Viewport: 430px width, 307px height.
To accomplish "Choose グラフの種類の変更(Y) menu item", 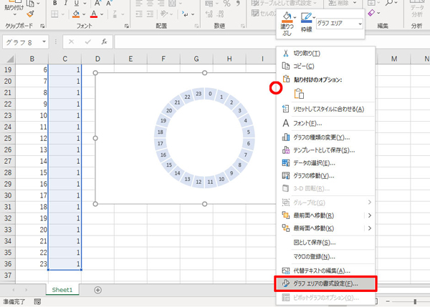I will coord(325,137).
